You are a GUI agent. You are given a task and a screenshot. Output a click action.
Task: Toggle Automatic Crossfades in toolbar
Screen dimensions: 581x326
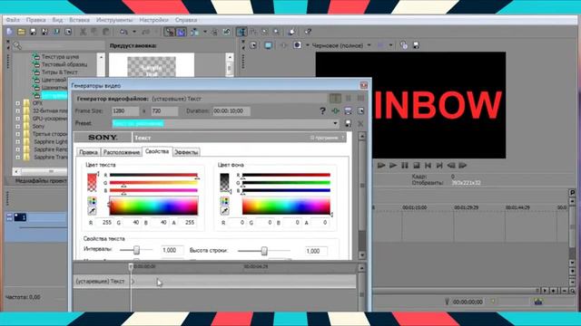tap(182, 32)
